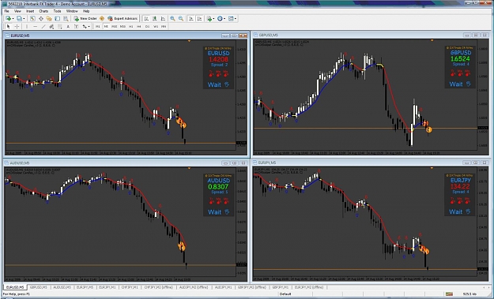This screenshot has height=299, width=494.
Task: Select the H4 timeframe button
Action: coord(139,26)
